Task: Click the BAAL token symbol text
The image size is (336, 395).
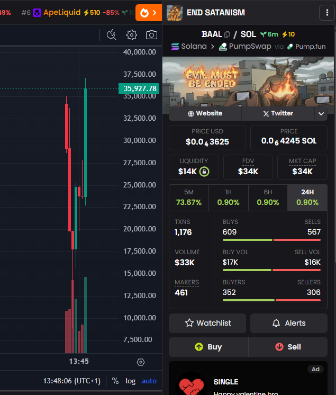Action: pyautogui.click(x=212, y=34)
